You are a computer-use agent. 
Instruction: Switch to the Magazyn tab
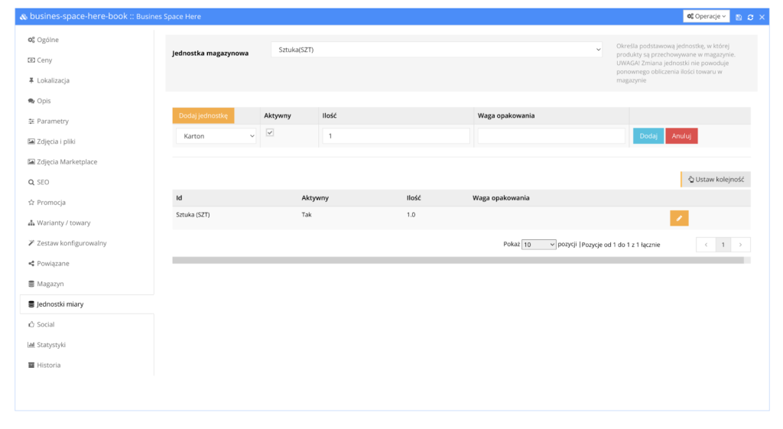click(50, 284)
